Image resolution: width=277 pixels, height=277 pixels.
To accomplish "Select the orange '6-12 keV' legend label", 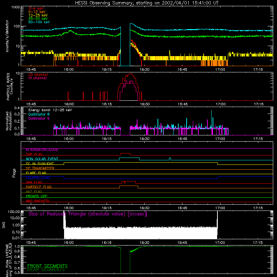I will click(37, 12).
